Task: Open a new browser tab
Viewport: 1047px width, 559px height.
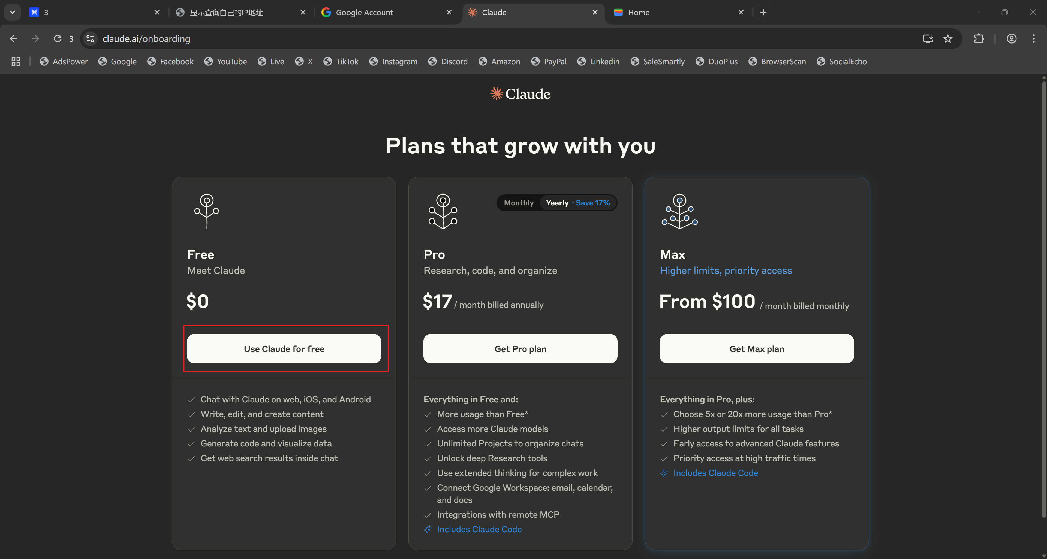Action: coord(763,12)
